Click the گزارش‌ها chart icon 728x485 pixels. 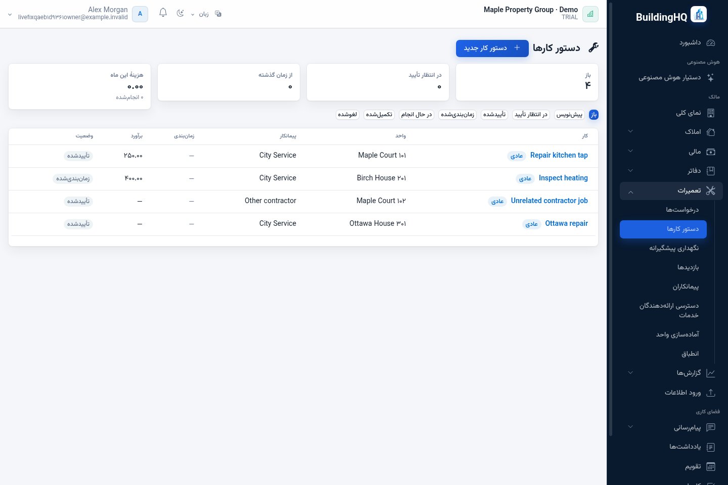click(710, 373)
